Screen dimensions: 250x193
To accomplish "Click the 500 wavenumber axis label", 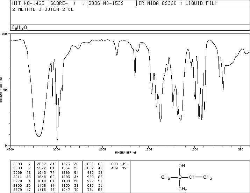I will point(241,149).
